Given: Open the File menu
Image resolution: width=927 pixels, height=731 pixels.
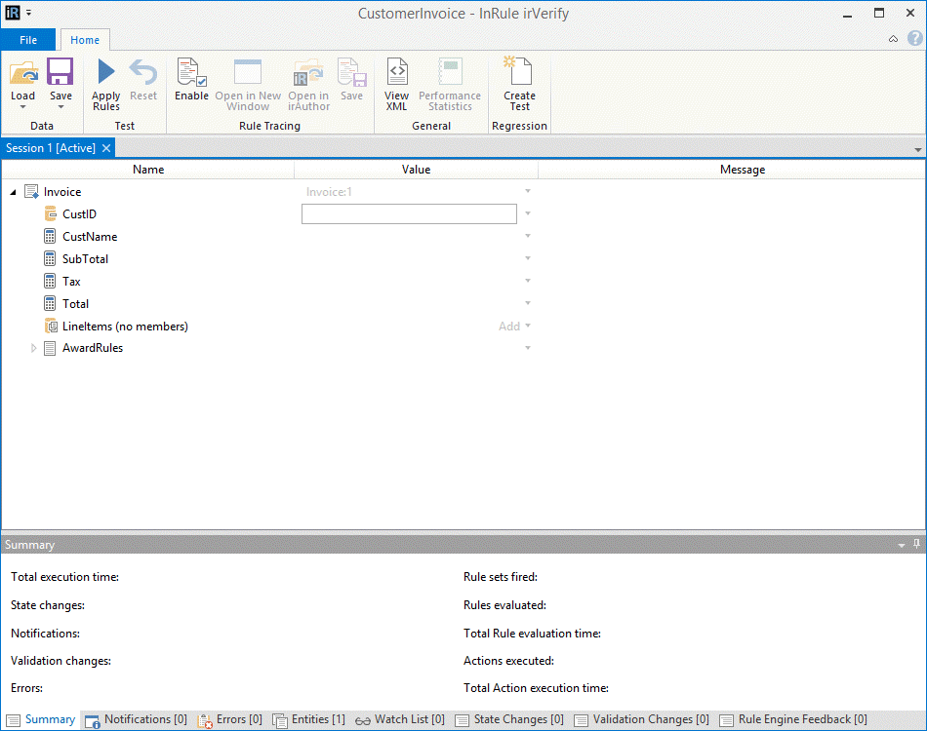Looking at the screenshot, I should [x=28, y=40].
